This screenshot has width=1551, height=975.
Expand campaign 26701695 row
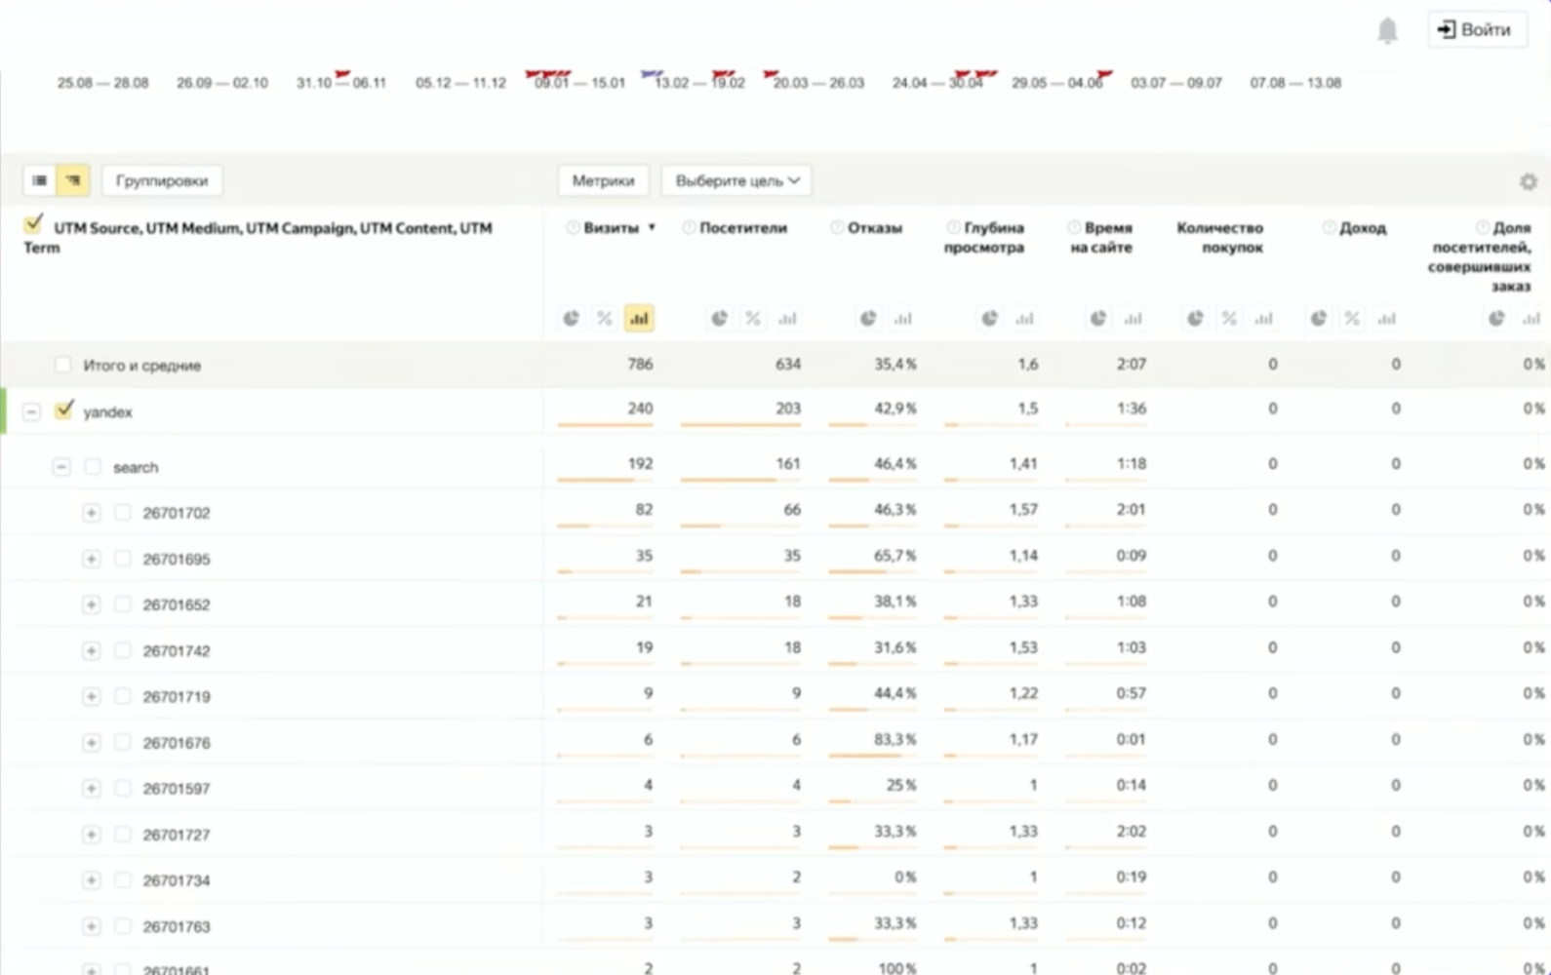point(91,559)
